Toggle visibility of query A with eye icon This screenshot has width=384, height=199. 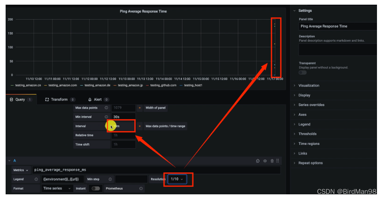click(265, 161)
